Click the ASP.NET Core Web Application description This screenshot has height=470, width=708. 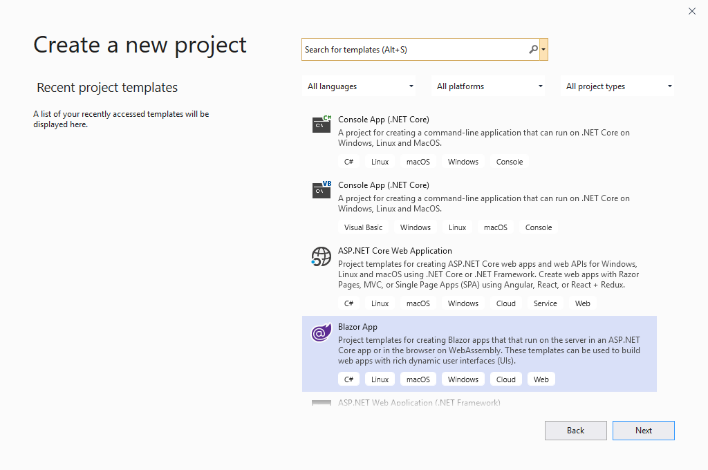click(489, 274)
